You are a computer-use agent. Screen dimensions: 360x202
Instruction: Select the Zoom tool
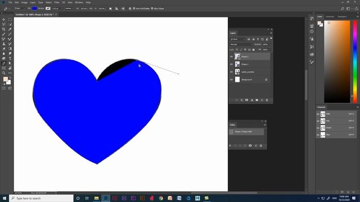coord(4,73)
